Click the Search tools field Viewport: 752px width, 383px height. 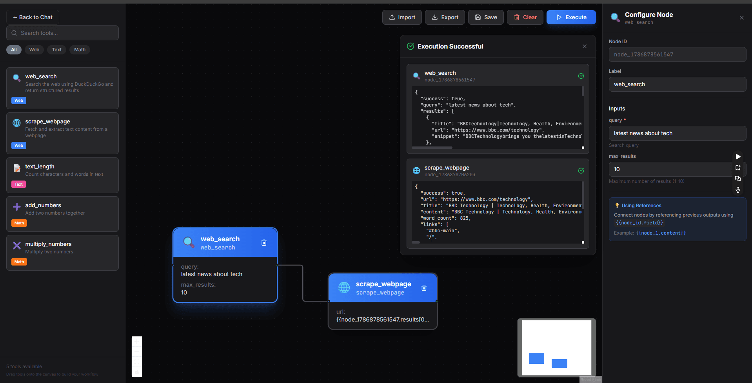tap(62, 33)
